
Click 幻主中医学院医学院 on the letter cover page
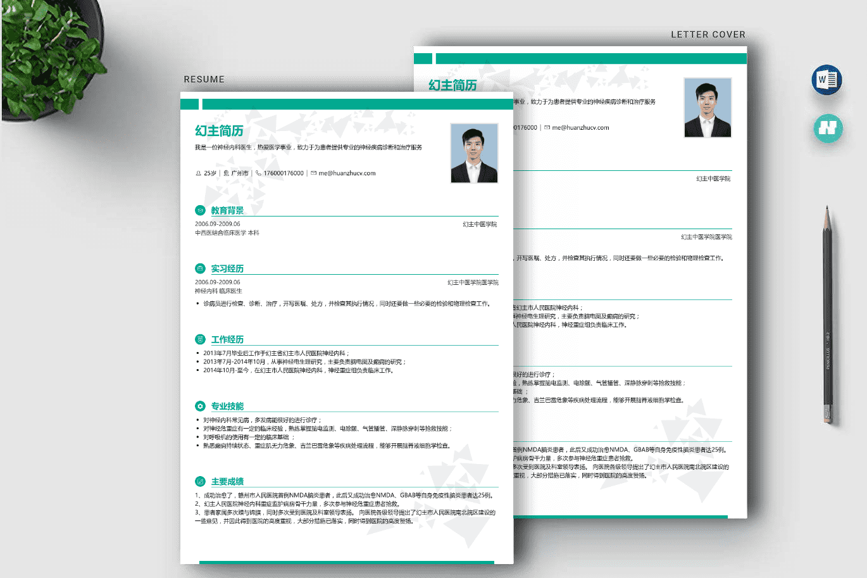(x=706, y=237)
